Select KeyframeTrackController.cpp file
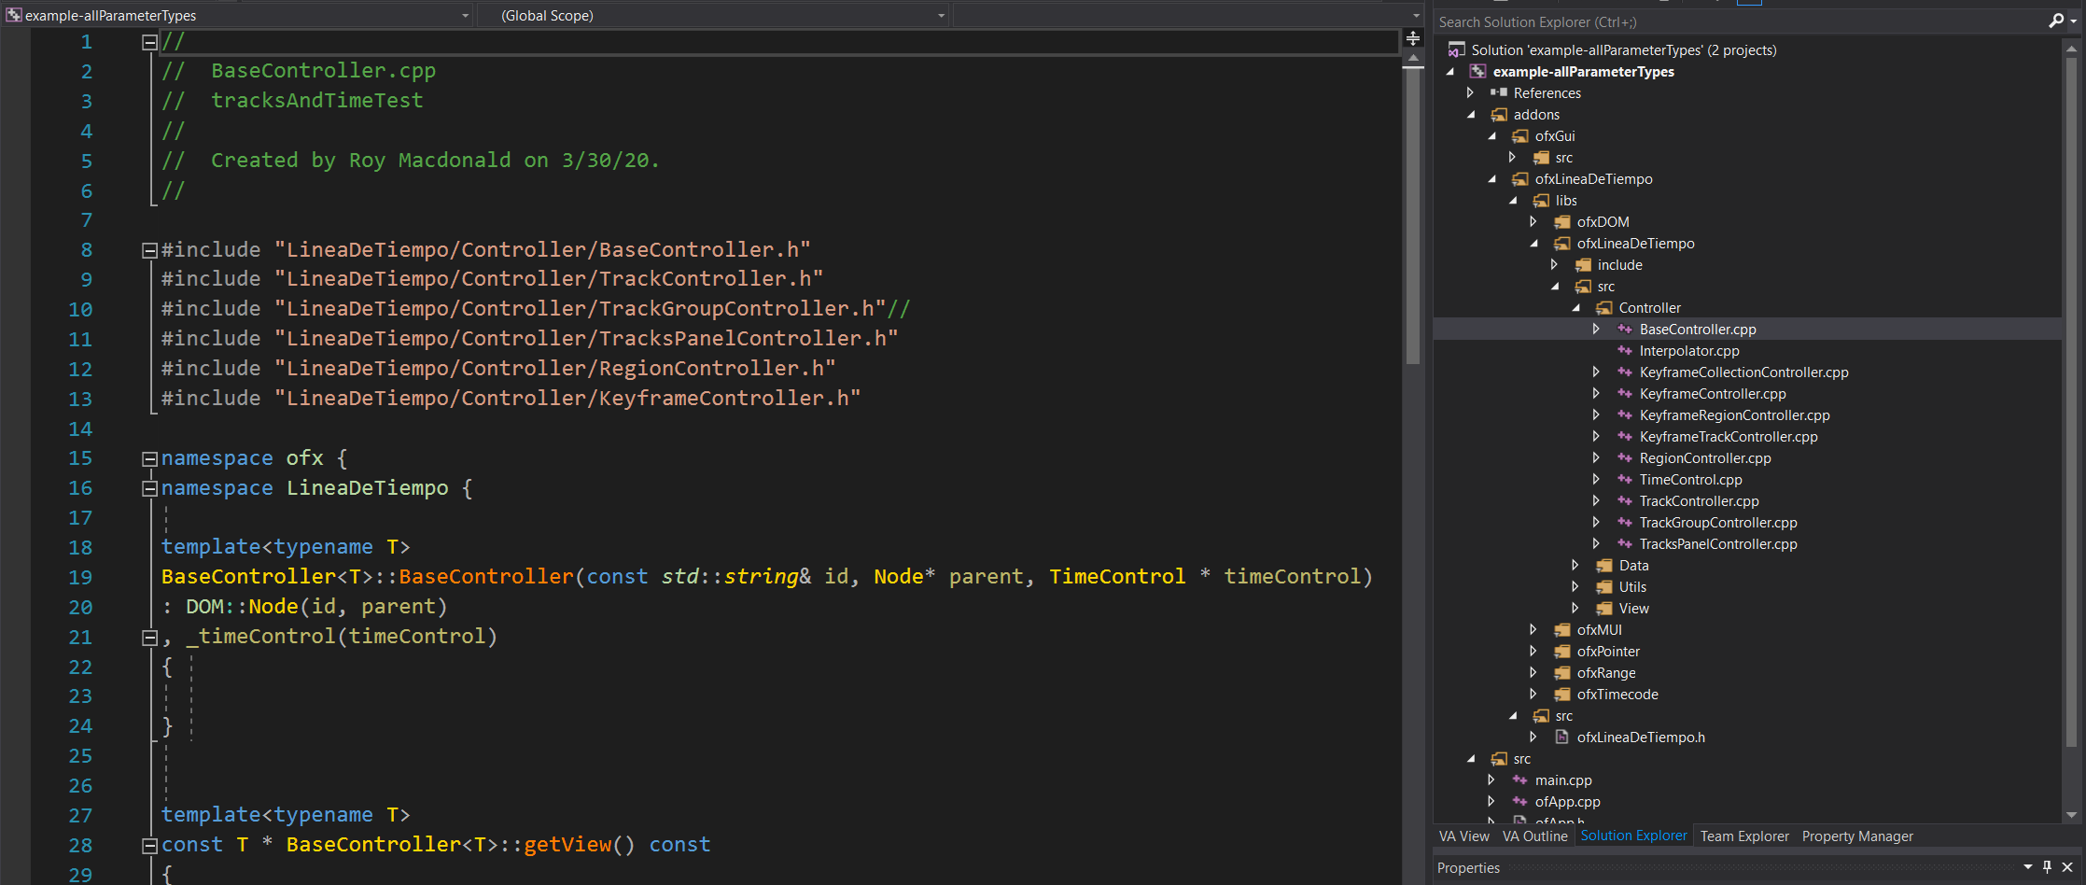Image resolution: width=2086 pixels, height=885 pixels. point(1729,436)
